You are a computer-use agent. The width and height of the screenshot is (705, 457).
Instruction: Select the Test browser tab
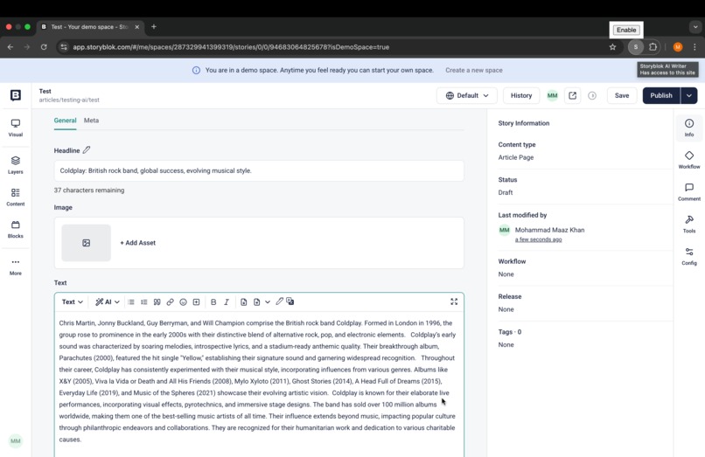click(x=90, y=27)
